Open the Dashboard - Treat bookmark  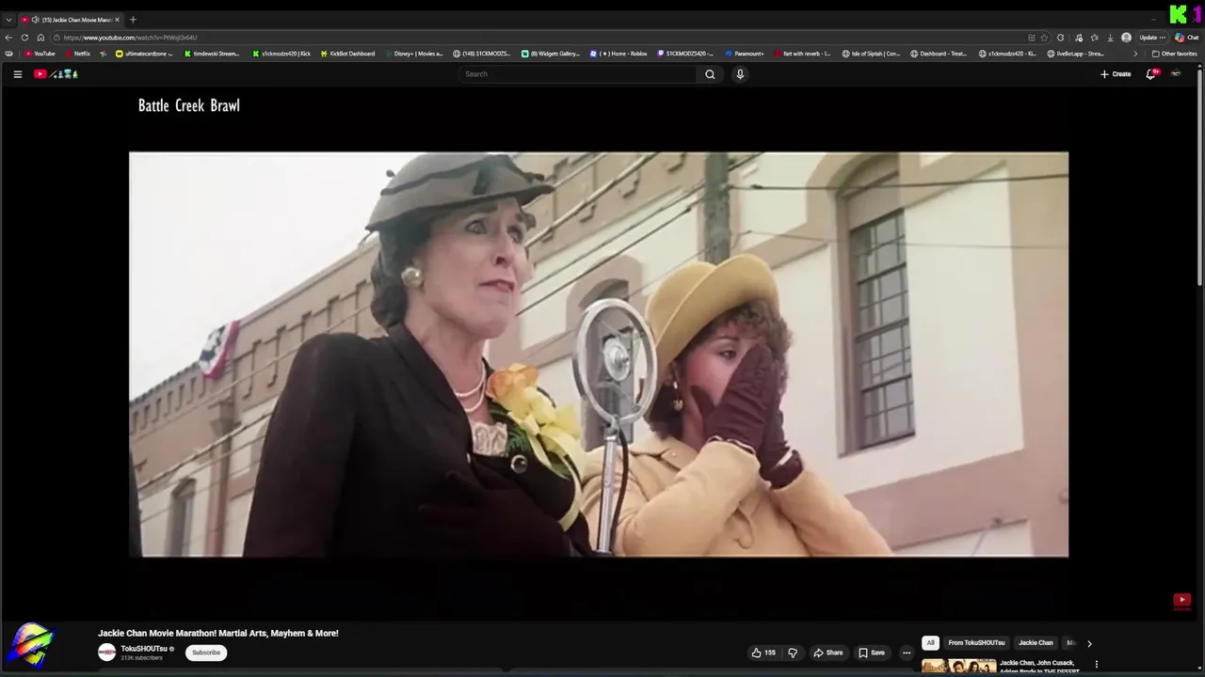coord(939,54)
